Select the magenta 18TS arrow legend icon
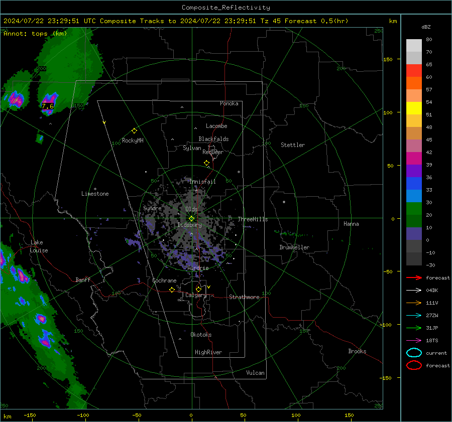This screenshot has width=452, height=422. click(x=414, y=341)
